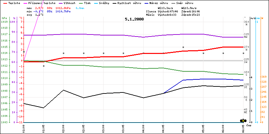
Task: Click the max temperature value 2.5°C
Action: 40,7
